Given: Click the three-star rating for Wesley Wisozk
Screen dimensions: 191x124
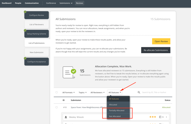Looking at the screenshot, I should click(x=152, y=117).
